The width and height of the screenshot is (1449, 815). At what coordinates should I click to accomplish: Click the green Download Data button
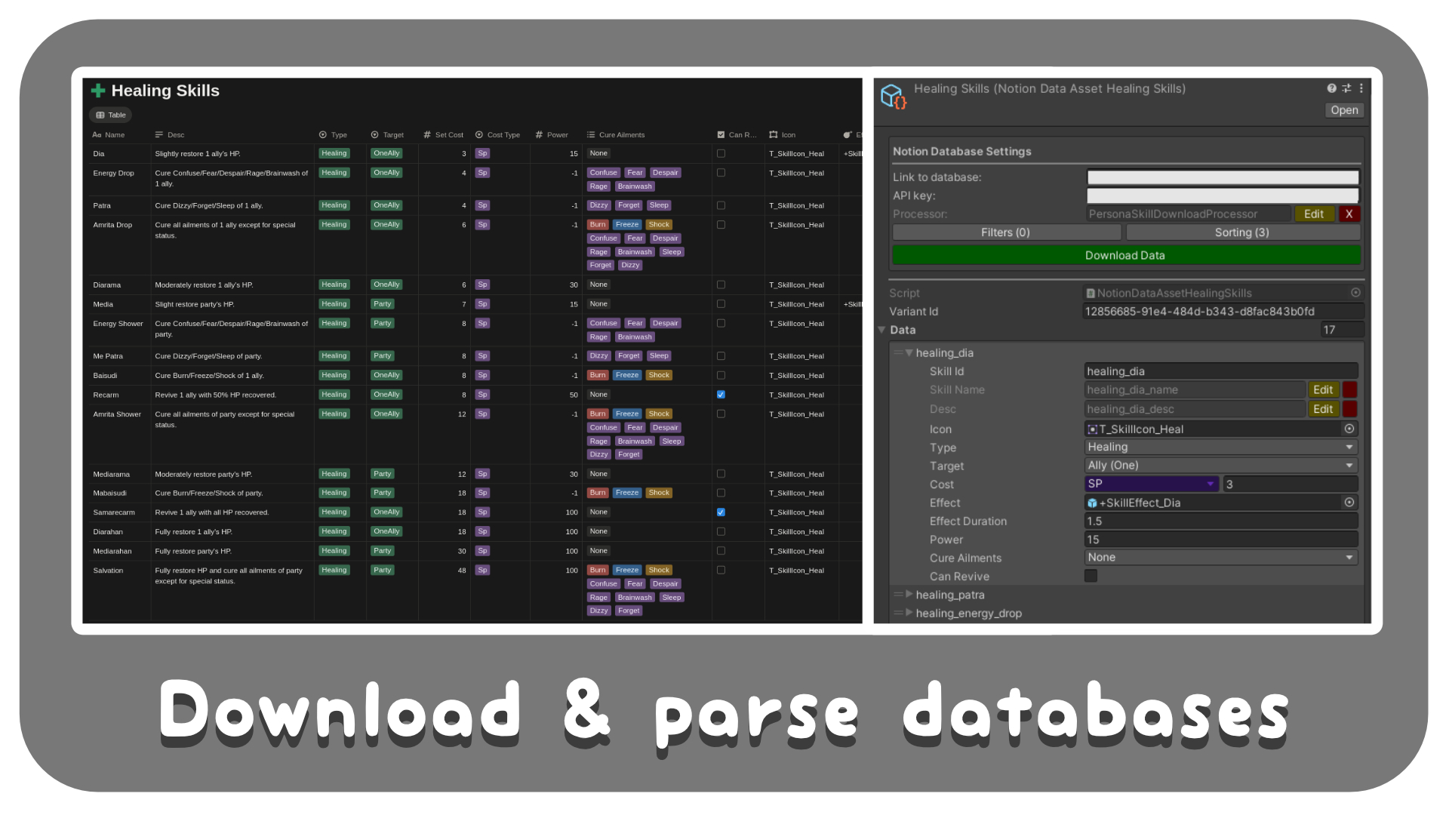pyautogui.click(x=1126, y=255)
